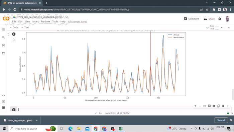Viewport: 234px width, 132px height.
Task: Open the Runtime menu
Action: pyautogui.click(x=45, y=21)
